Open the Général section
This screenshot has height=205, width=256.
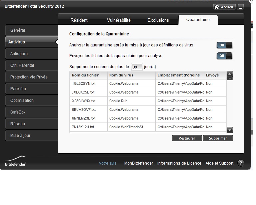click(32, 30)
